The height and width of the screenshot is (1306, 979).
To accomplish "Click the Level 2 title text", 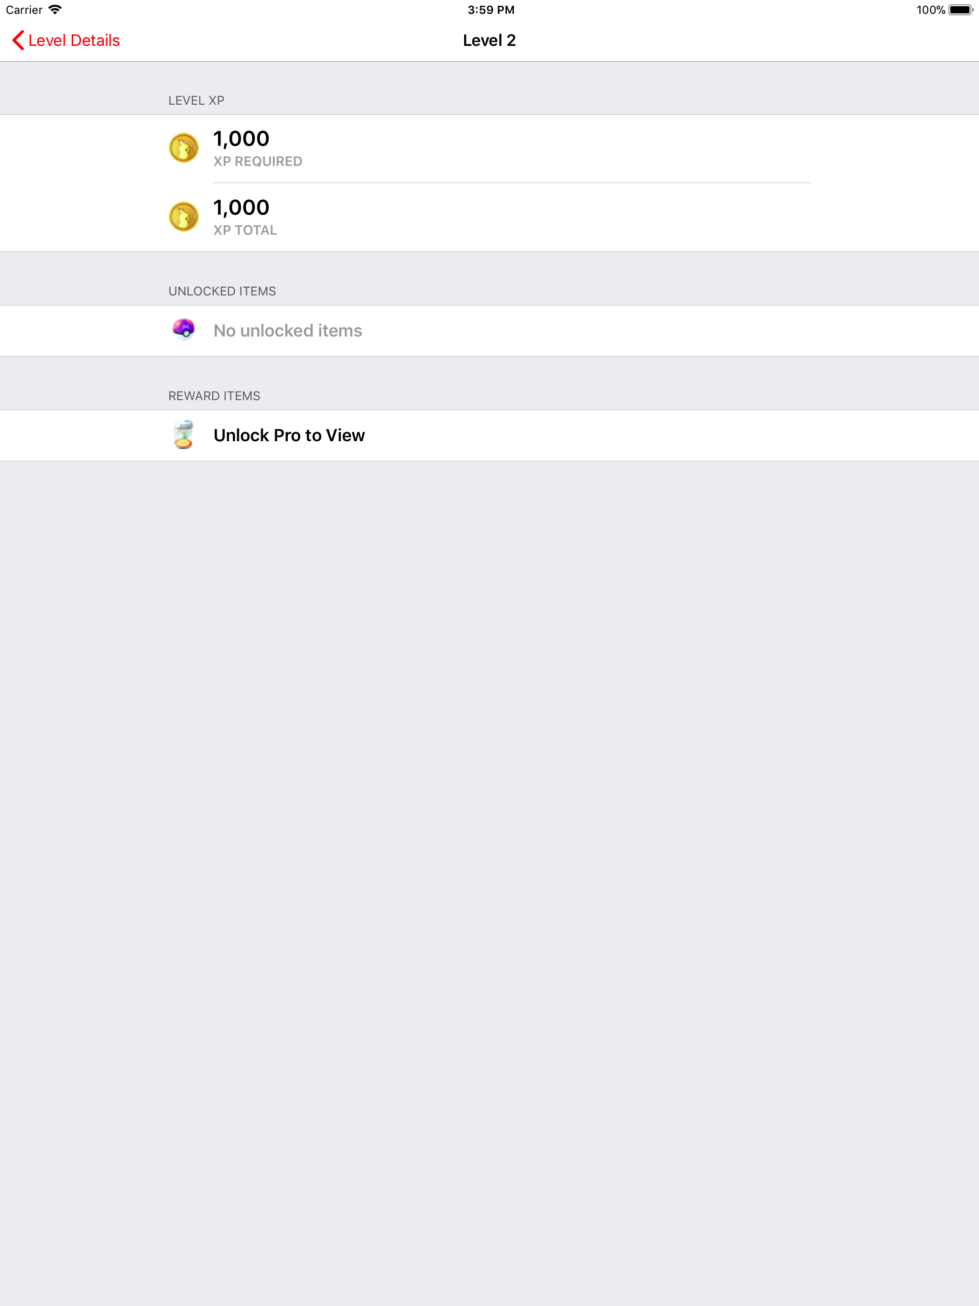I will click(489, 40).
